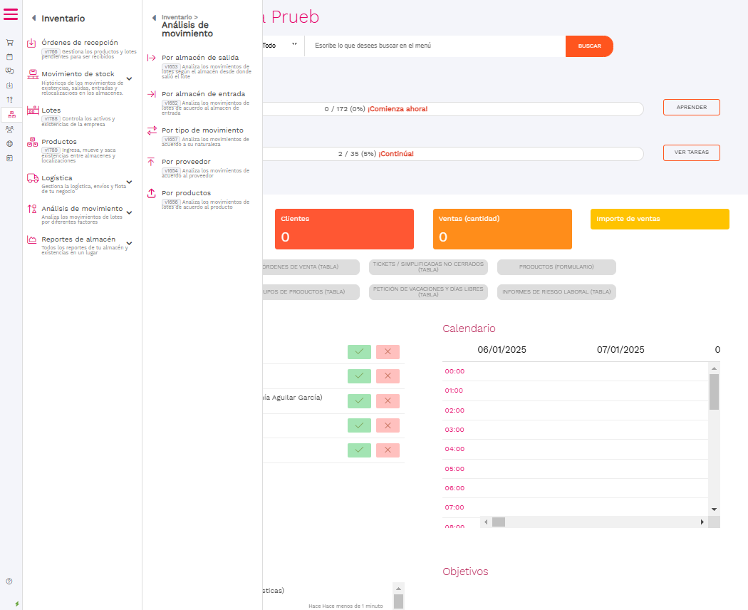Click the menu search input field
748x610 pixels.
coord(435,46)
